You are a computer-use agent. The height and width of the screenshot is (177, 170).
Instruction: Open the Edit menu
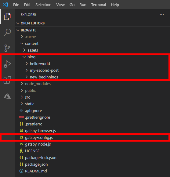coord(27,5)
